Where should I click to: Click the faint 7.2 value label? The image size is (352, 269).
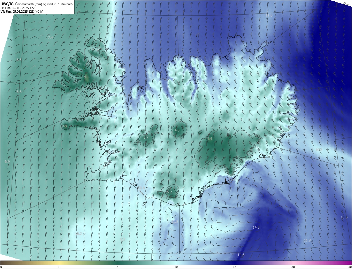click(269, 86)
